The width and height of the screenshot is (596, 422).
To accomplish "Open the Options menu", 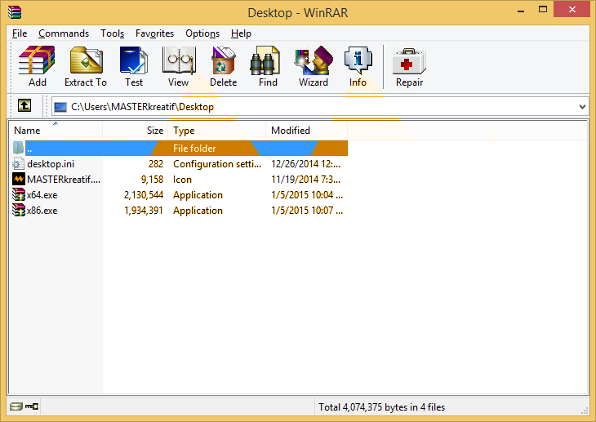I will point(202,33).
